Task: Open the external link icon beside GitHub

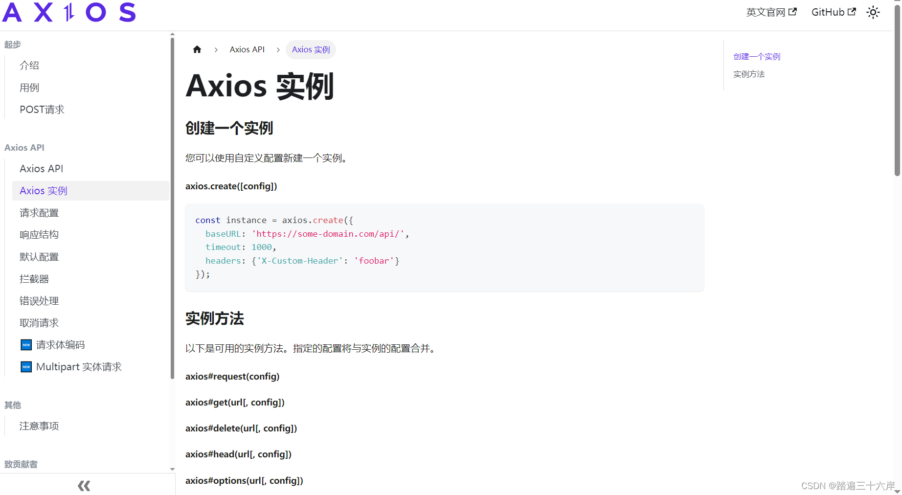Action: [x=853, y=11]
